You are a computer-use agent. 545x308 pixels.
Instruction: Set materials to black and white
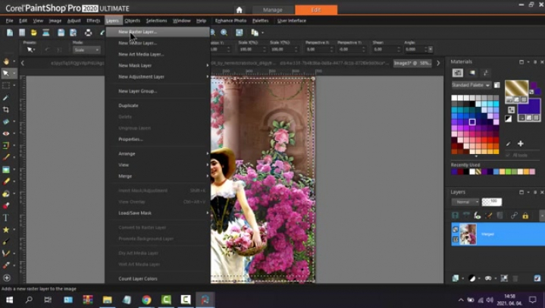508,118
